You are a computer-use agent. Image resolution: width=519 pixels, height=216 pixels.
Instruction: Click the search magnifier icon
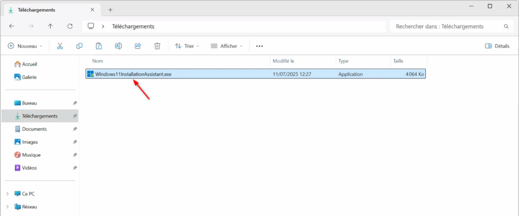pyautogui.click(x=506, y=26)
